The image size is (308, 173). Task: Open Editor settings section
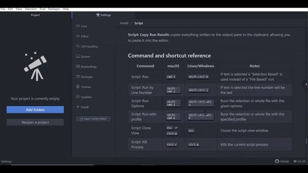pyautogui.click(x=82, y=37)
